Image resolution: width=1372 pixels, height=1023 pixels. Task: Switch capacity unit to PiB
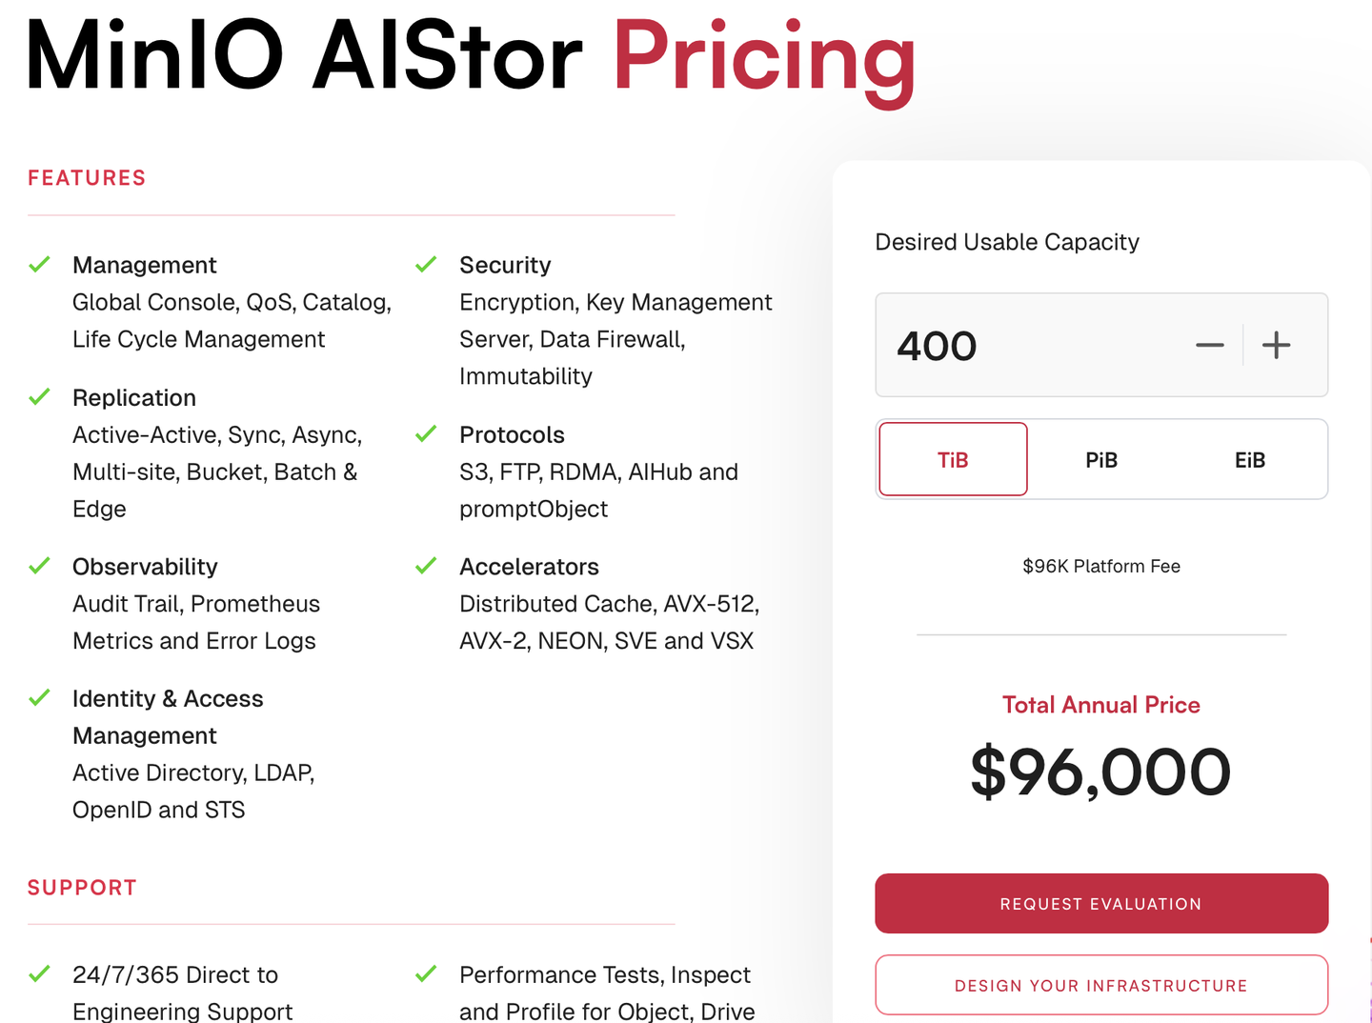(x=1101, y=460)
